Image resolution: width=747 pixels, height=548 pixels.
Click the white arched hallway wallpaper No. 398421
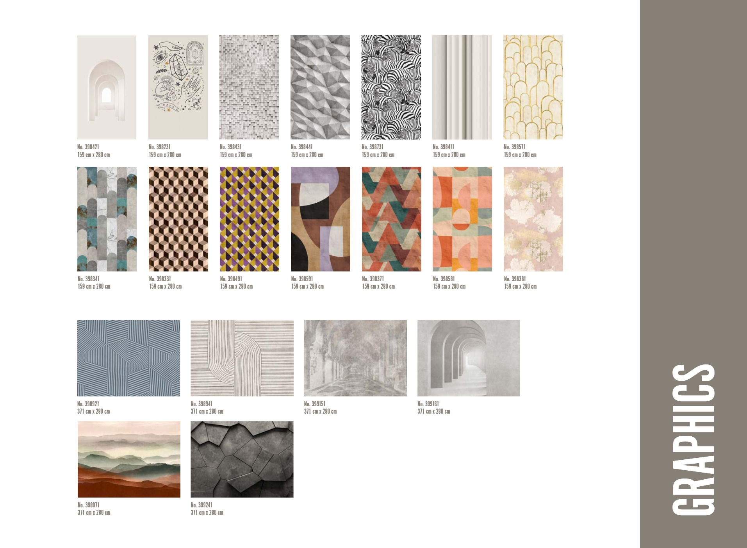click(107, 87)
